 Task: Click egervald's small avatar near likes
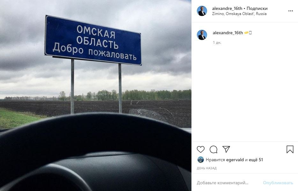[x=200, y=160]
